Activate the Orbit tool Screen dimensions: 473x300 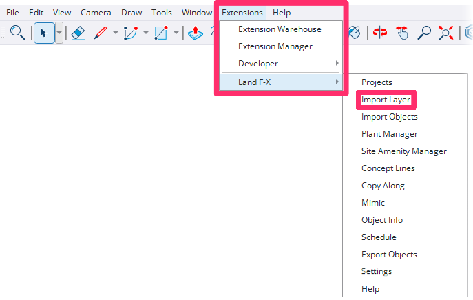coord(380,33)
